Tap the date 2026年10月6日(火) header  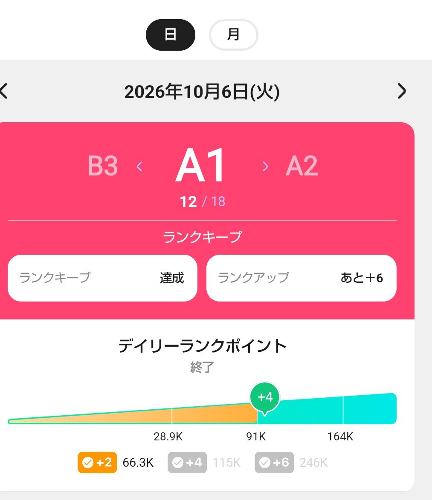(202, 92)
